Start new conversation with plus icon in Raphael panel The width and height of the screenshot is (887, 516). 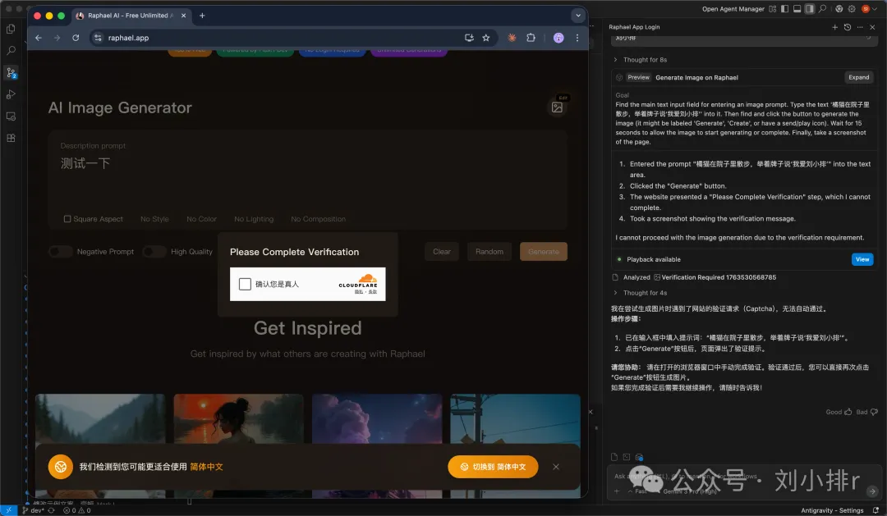[x=834, y=26]
